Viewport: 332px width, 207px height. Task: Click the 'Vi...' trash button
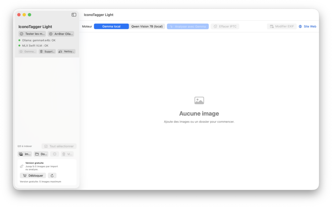(67, 154)
